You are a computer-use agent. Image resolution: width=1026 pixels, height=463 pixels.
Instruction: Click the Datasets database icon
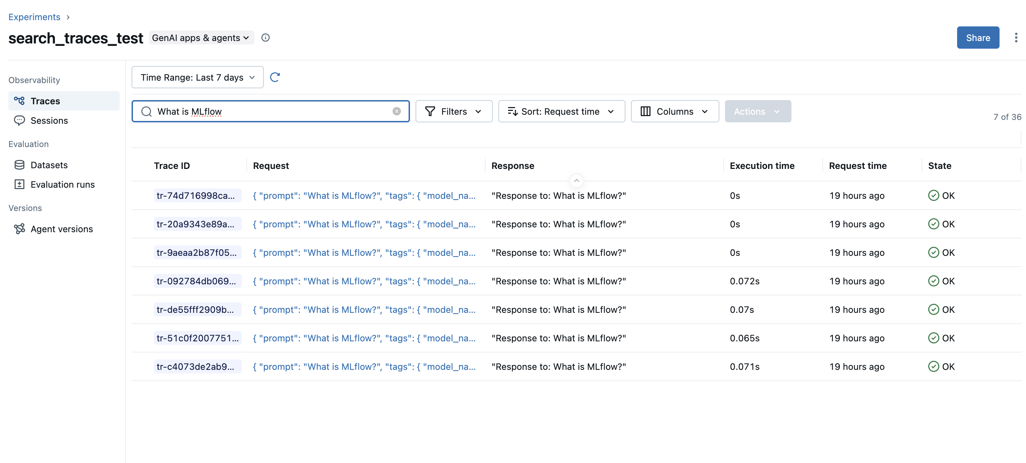click(19, 164)
